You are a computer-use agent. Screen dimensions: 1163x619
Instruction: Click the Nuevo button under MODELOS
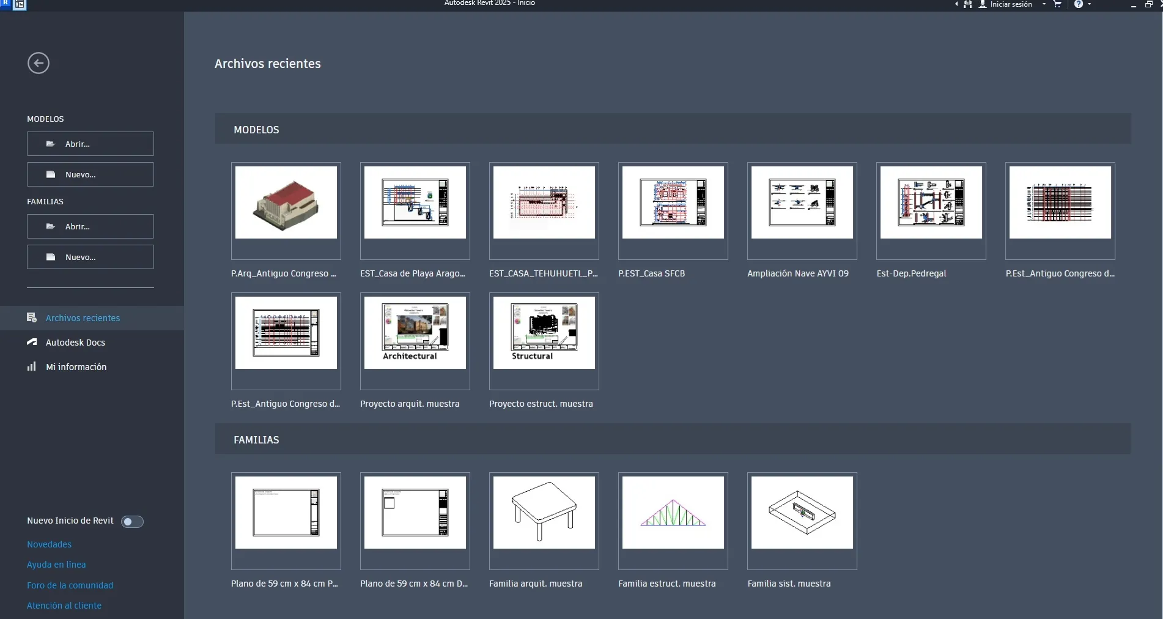(x=90, y=174)
